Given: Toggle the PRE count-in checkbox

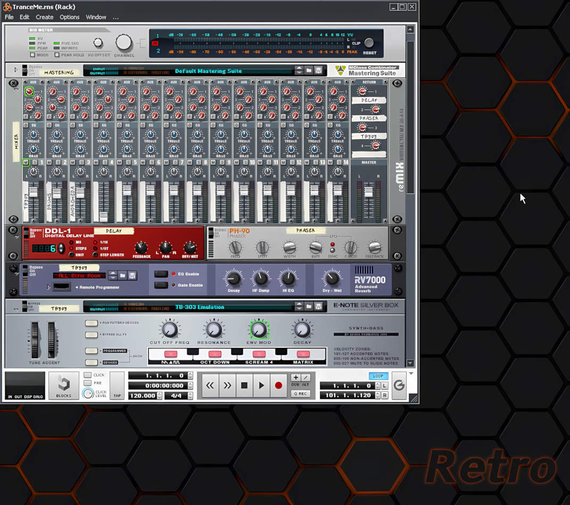Looking at the screenshot, I should click(x=87, y=383).
